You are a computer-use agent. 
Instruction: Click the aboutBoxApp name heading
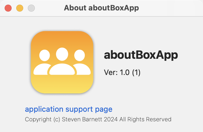141,55
